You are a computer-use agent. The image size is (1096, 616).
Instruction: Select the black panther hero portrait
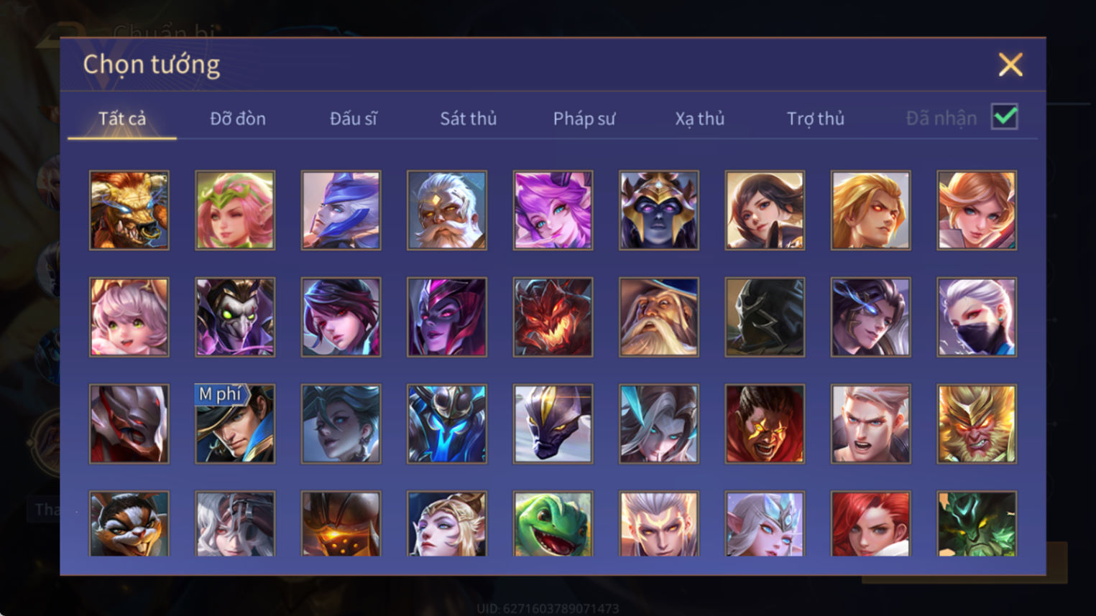(x=553, y=424)
